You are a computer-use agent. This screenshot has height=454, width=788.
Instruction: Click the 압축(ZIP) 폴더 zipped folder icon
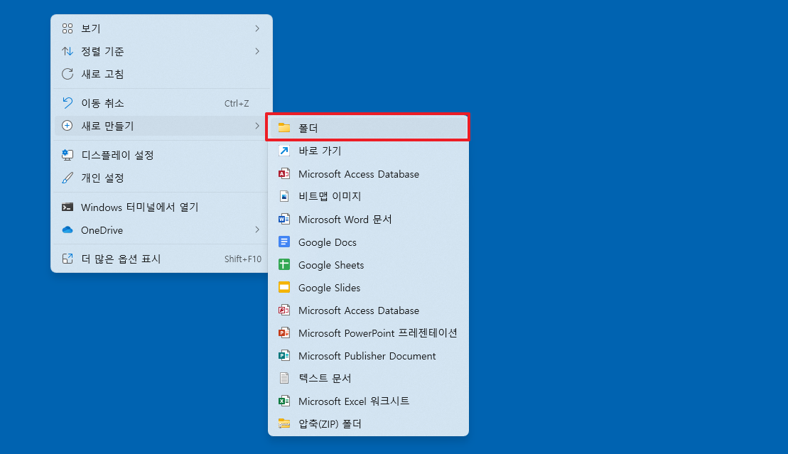coord(284,423)
